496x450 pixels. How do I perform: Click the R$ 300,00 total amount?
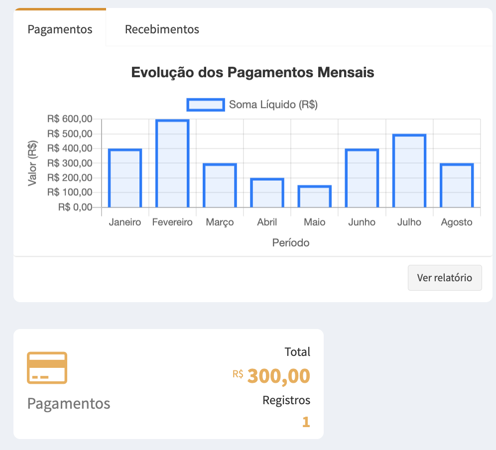(278, 376)
